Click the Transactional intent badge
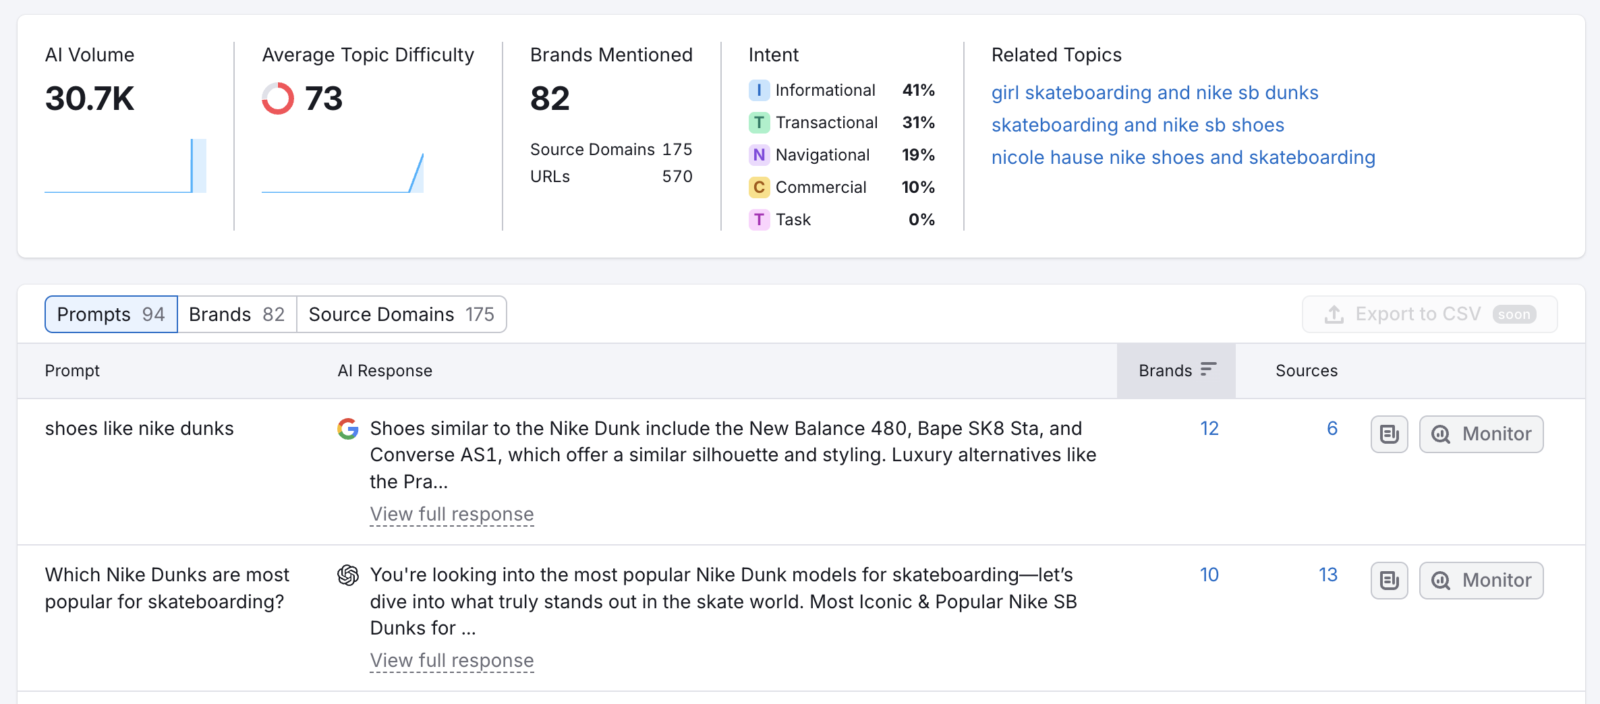Image resolution: width=1600 pixels, height=704 pixels. pos(760,122)
